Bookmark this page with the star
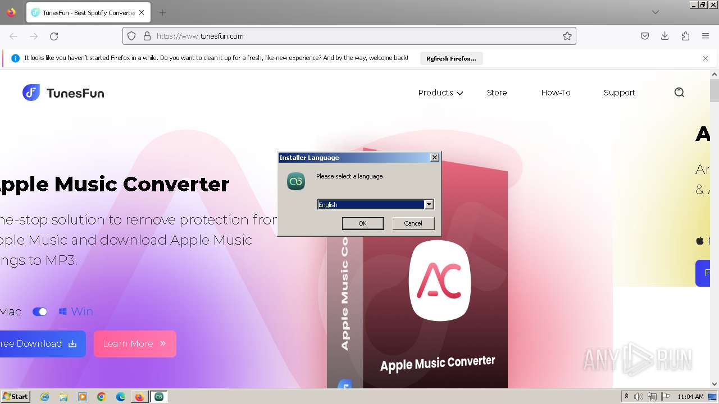 (567, 36)
